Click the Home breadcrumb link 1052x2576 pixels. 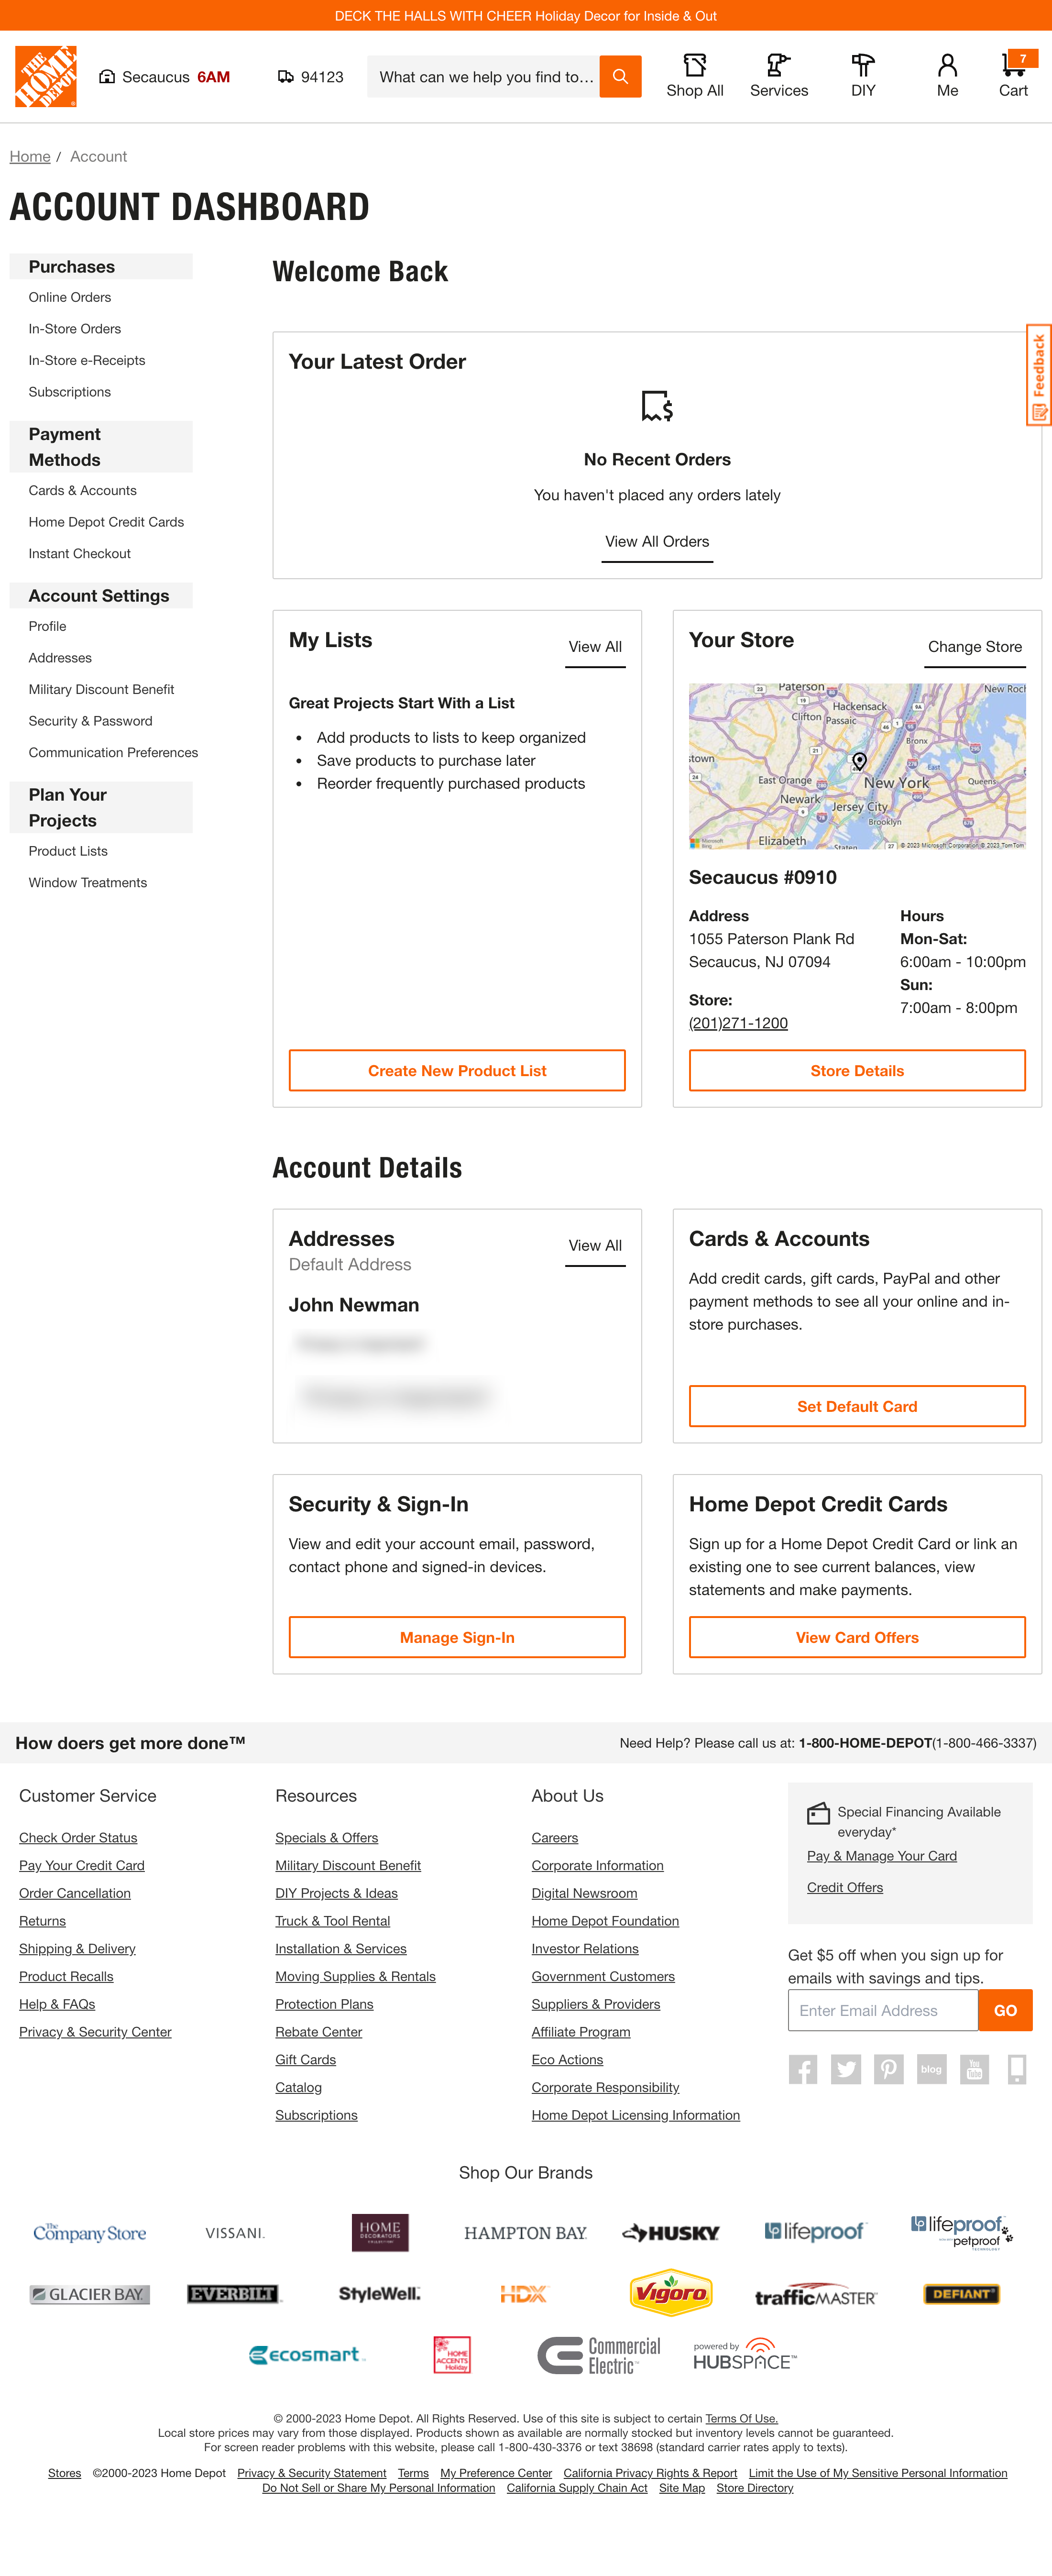click(30, 156)
